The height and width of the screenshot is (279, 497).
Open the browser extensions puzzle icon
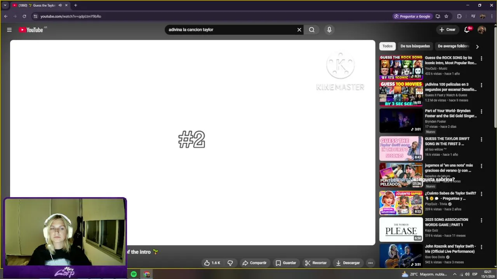pos(459,16)
